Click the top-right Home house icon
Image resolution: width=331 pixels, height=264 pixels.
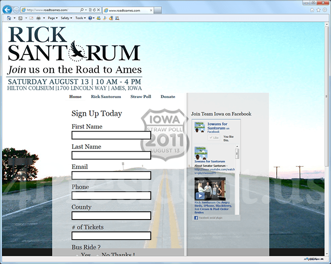[x=312, y=10]
